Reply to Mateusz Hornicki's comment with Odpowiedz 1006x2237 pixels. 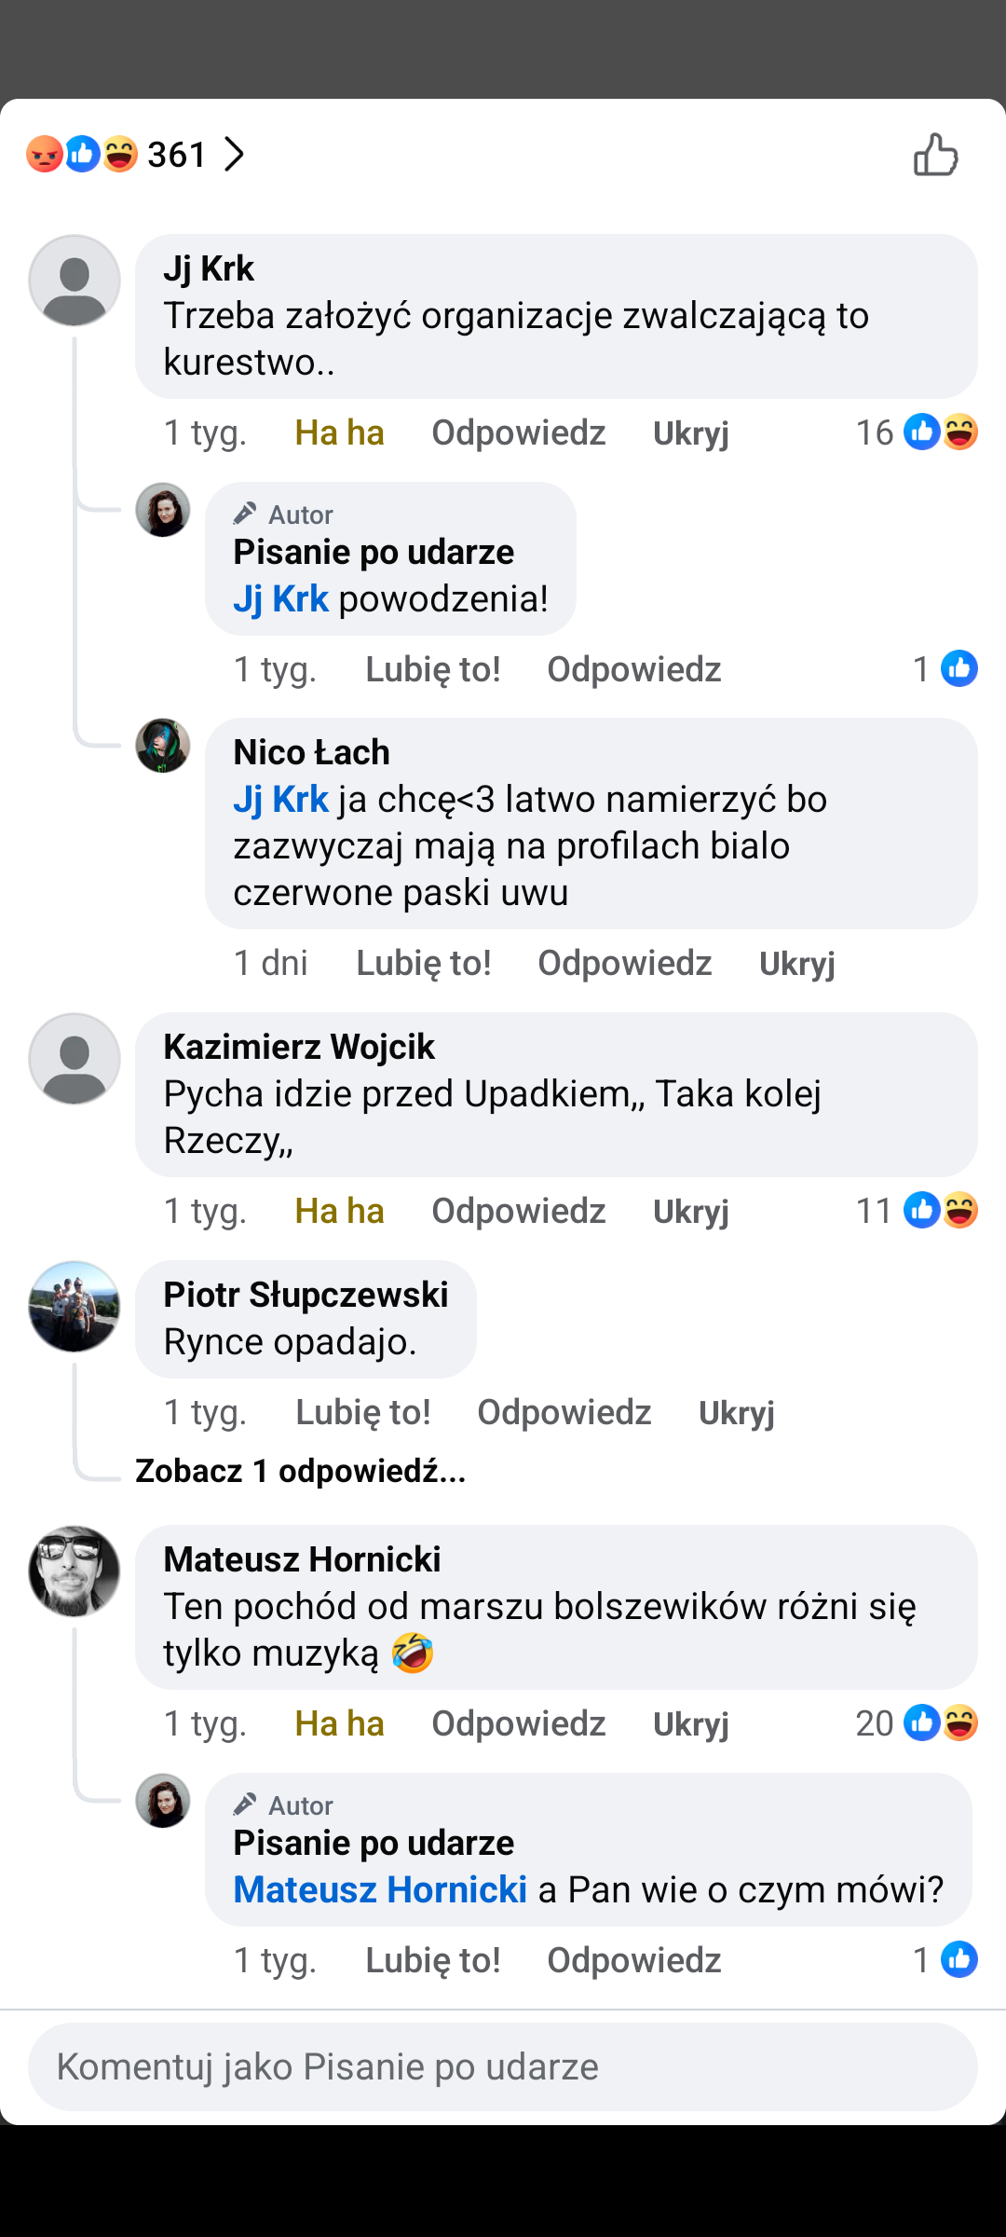coord(519,1723)
